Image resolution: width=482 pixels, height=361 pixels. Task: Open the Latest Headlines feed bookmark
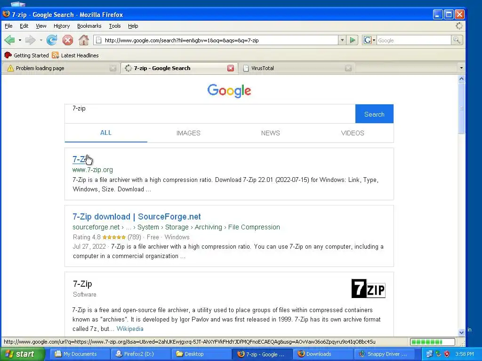tap(75, 55)
